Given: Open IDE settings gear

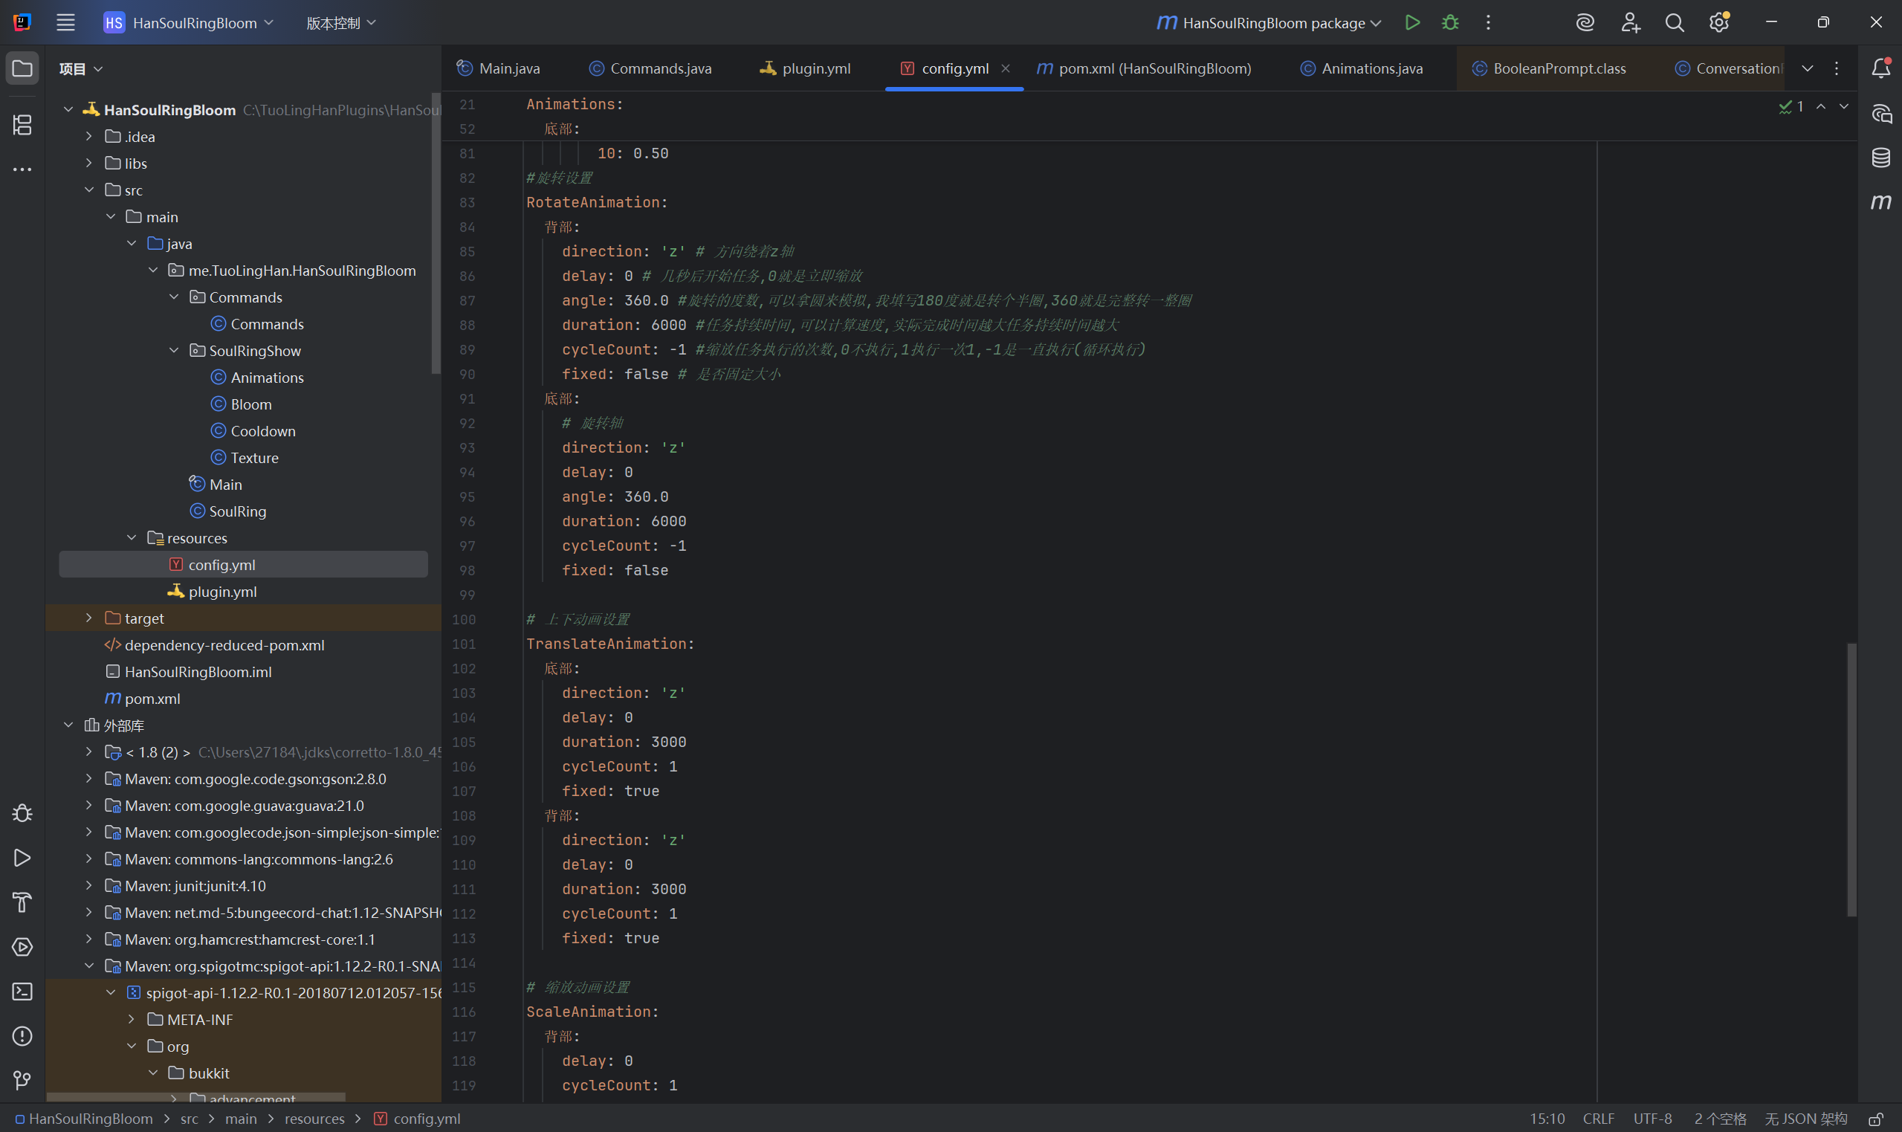Looking at the screenshot, I should 1719,23.
